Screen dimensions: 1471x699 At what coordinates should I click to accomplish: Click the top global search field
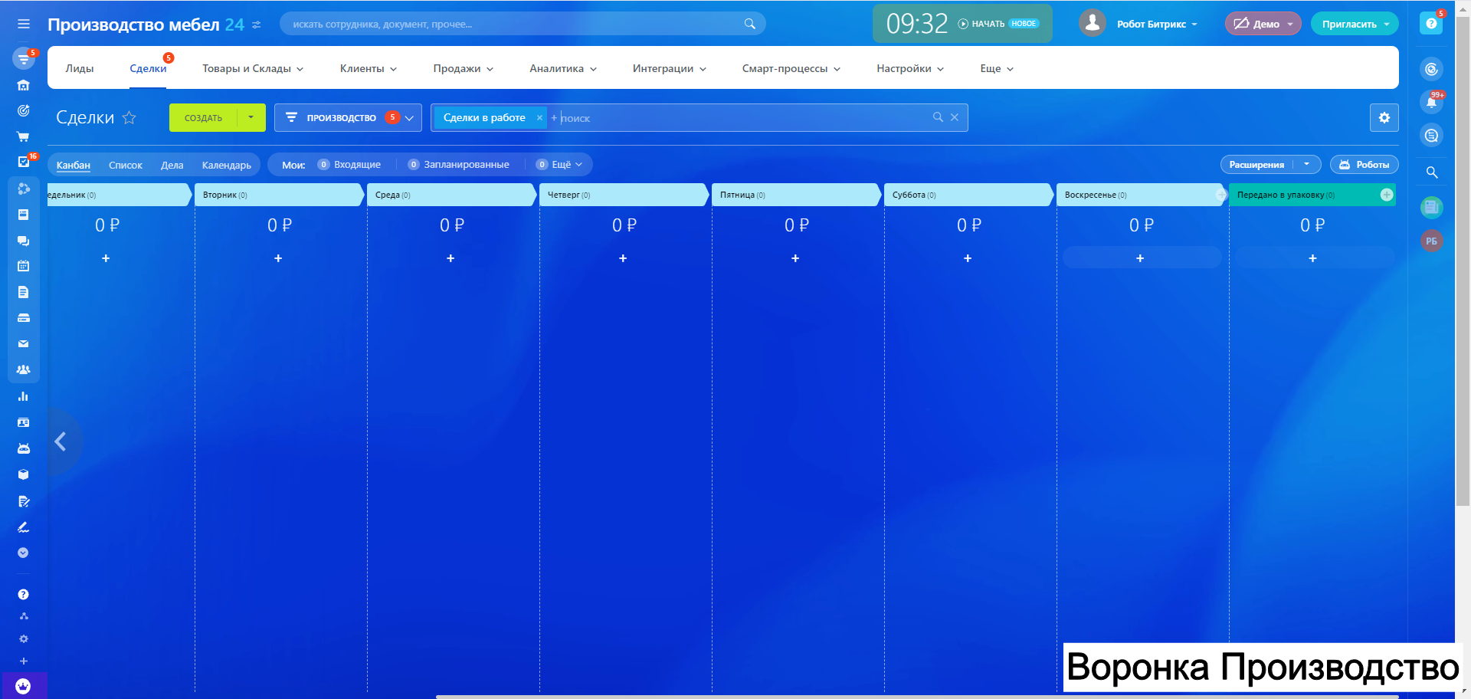(523, 24)
